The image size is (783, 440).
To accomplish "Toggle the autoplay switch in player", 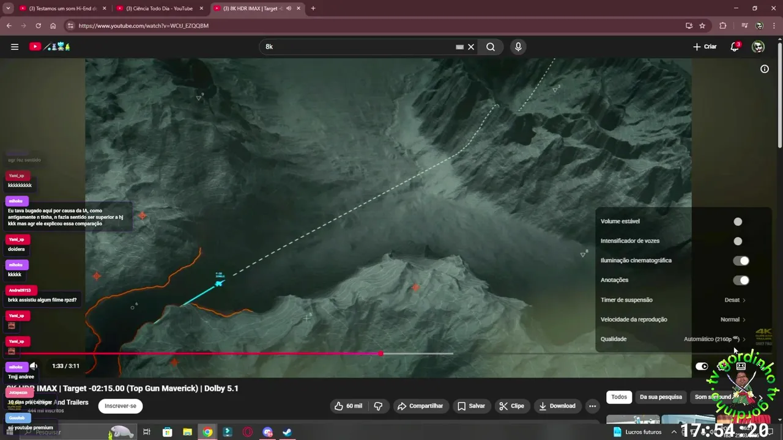I will click(702, 366).
